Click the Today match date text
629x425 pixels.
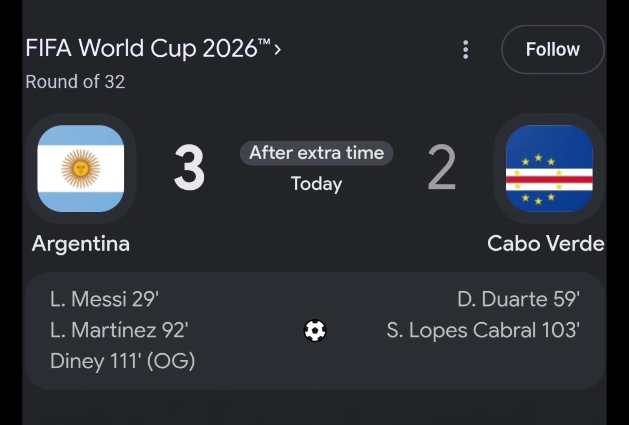(316, 184)
